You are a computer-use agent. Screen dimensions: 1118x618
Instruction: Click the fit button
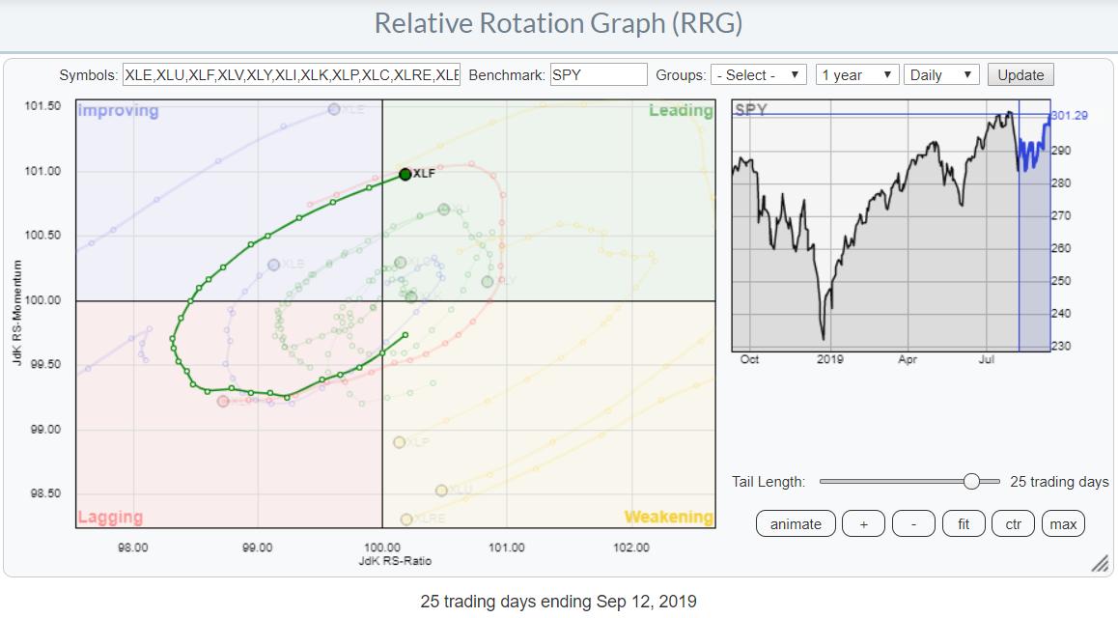coord(963,524)
